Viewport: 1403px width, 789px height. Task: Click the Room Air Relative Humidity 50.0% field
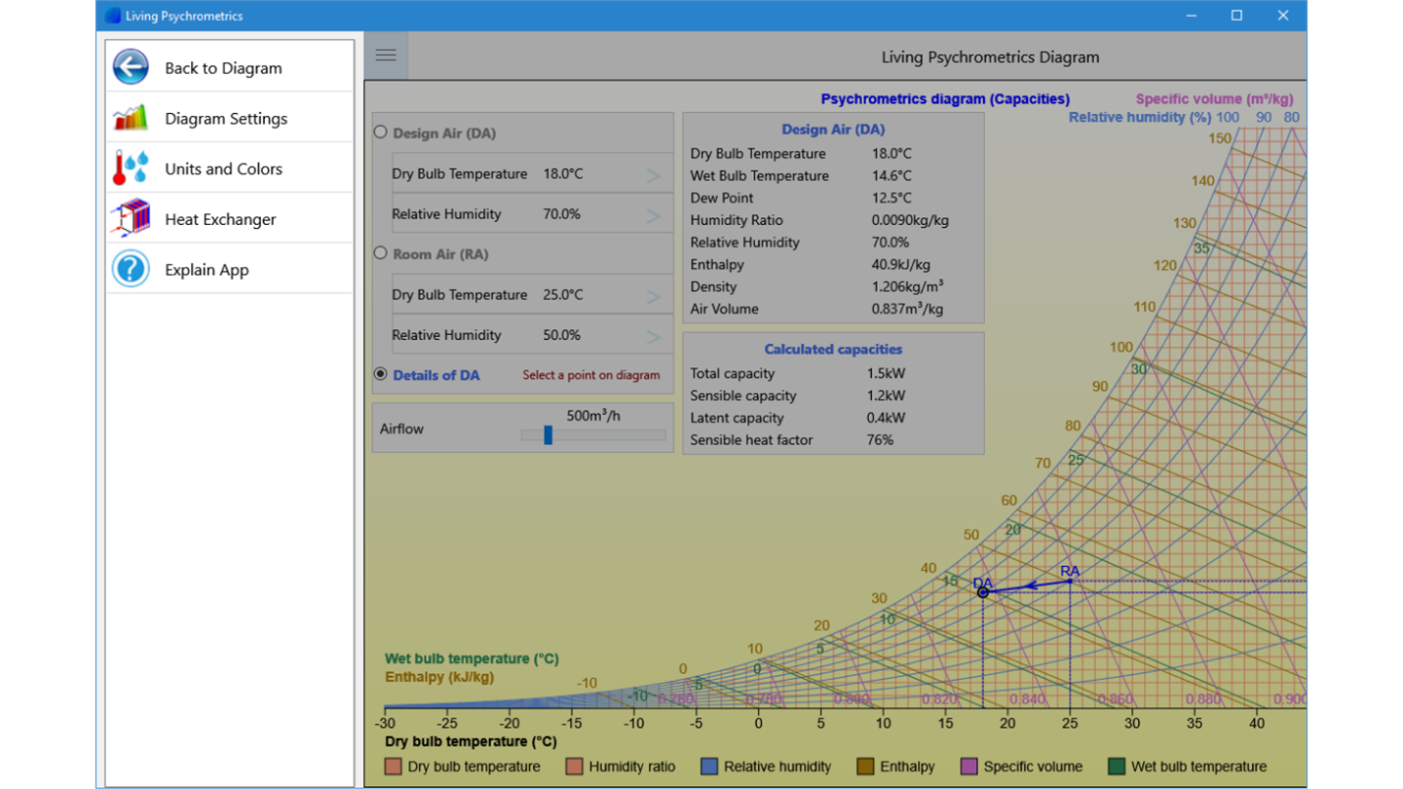point(532,335)
